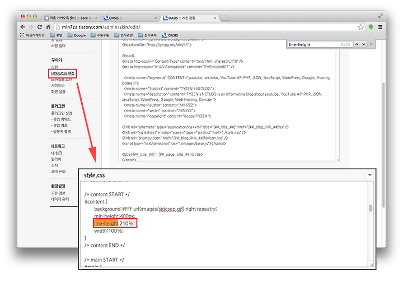Viewport: 403px width, 282px height.
Task: Click the <title> line in HTML editor
Action: pyautogui.click(x=162, y=155)
